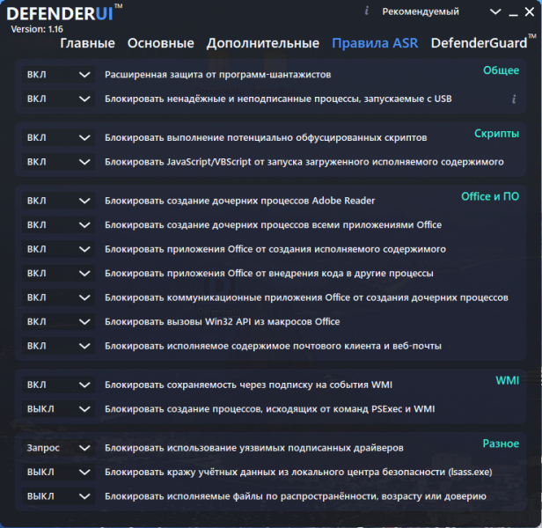Image resolution: width=542 pixels, height=528 pixels.
Task: Open Запрос dropdown for vulnerable signed drivers
Action: tap(58, 448)
